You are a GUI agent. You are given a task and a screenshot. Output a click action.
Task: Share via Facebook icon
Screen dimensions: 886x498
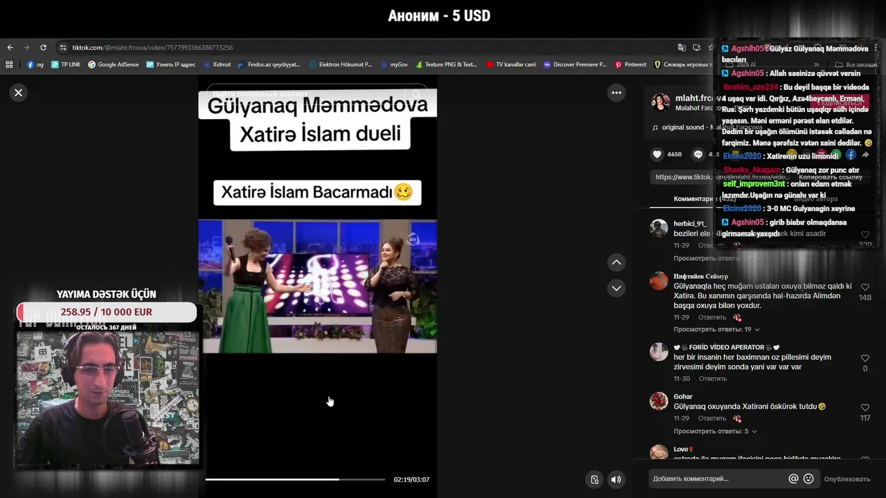[x=851, y=155]
